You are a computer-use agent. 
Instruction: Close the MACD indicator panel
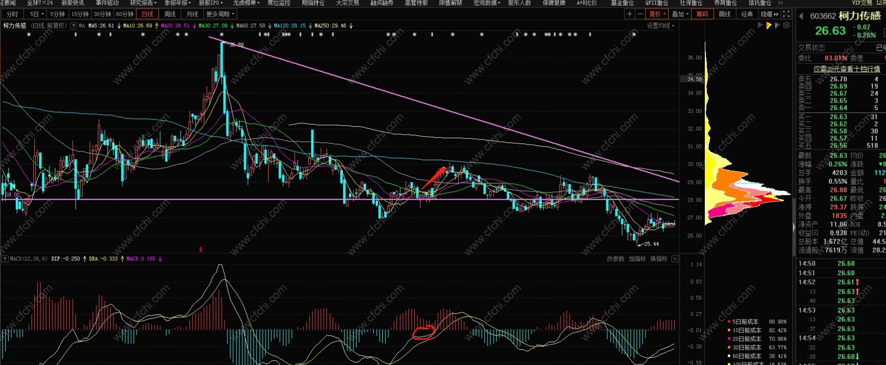tap(675, 259)
